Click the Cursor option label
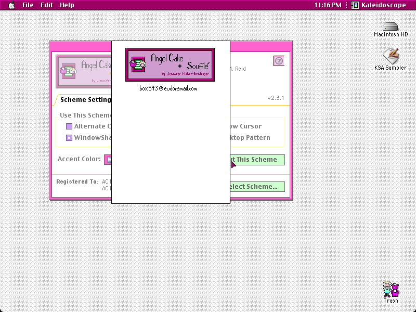This screenshot has width=416, height=312. tap(246, 126)
